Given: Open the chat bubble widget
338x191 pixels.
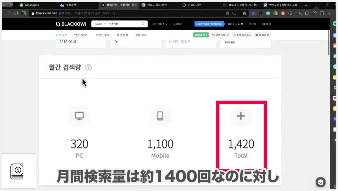Looking at the screenshot, I should (x=320, y=182).
